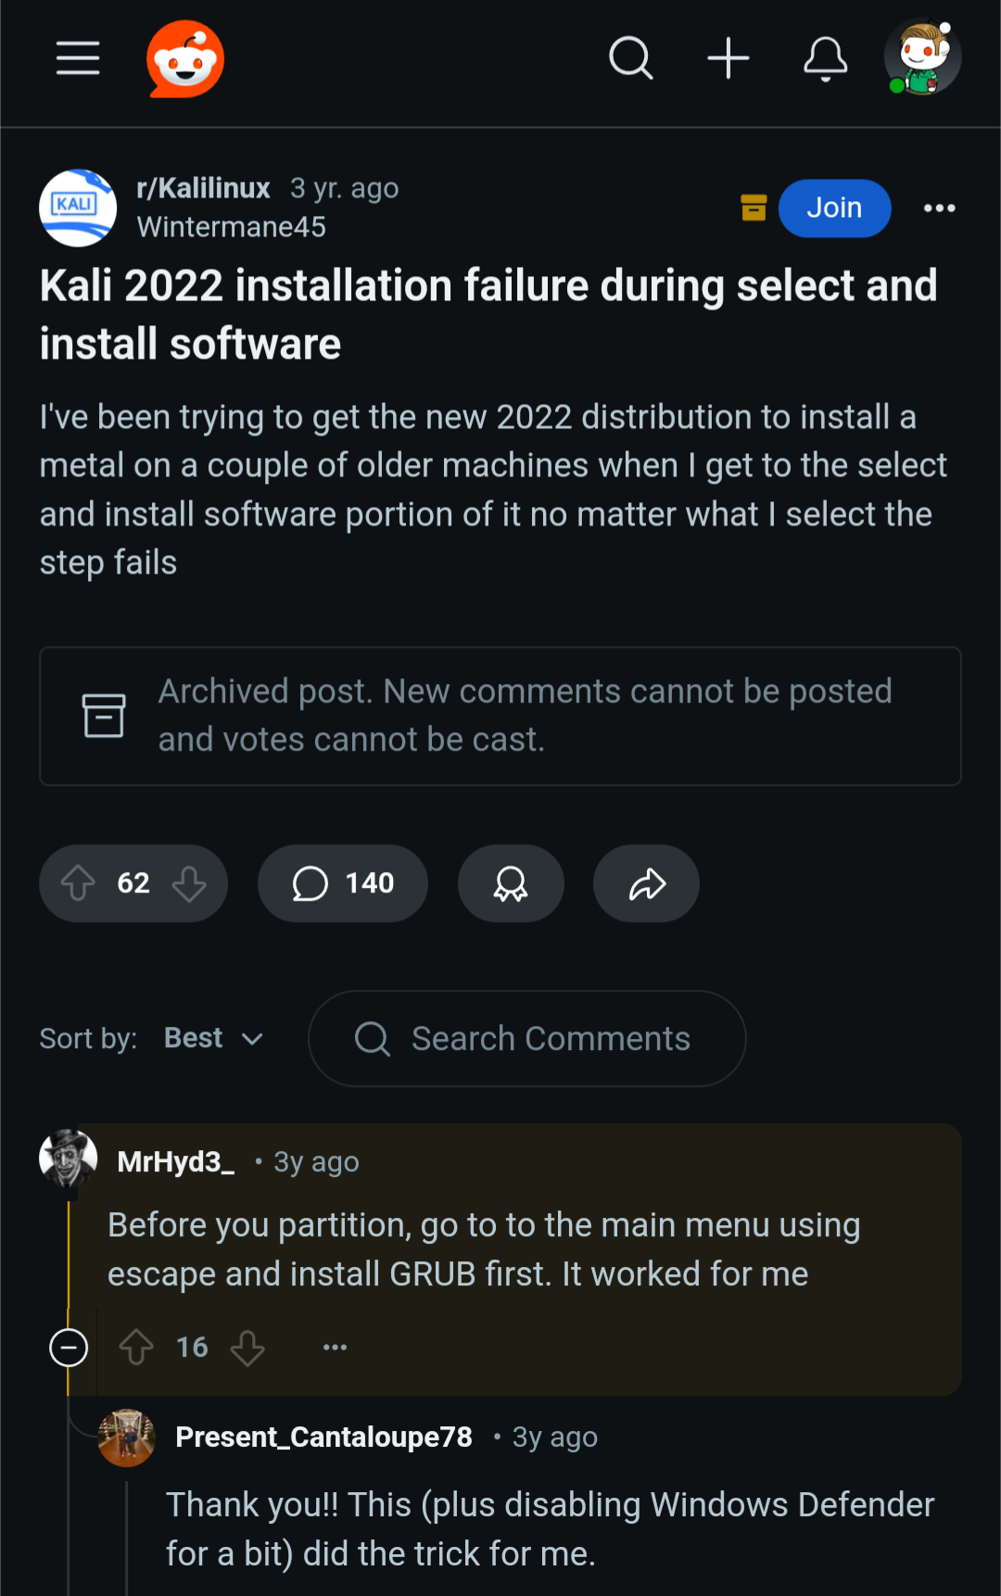
Task: Open the search magnifier icon
Action: (631, 58)
